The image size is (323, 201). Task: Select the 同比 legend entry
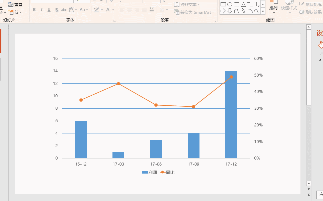pos(167,172)
